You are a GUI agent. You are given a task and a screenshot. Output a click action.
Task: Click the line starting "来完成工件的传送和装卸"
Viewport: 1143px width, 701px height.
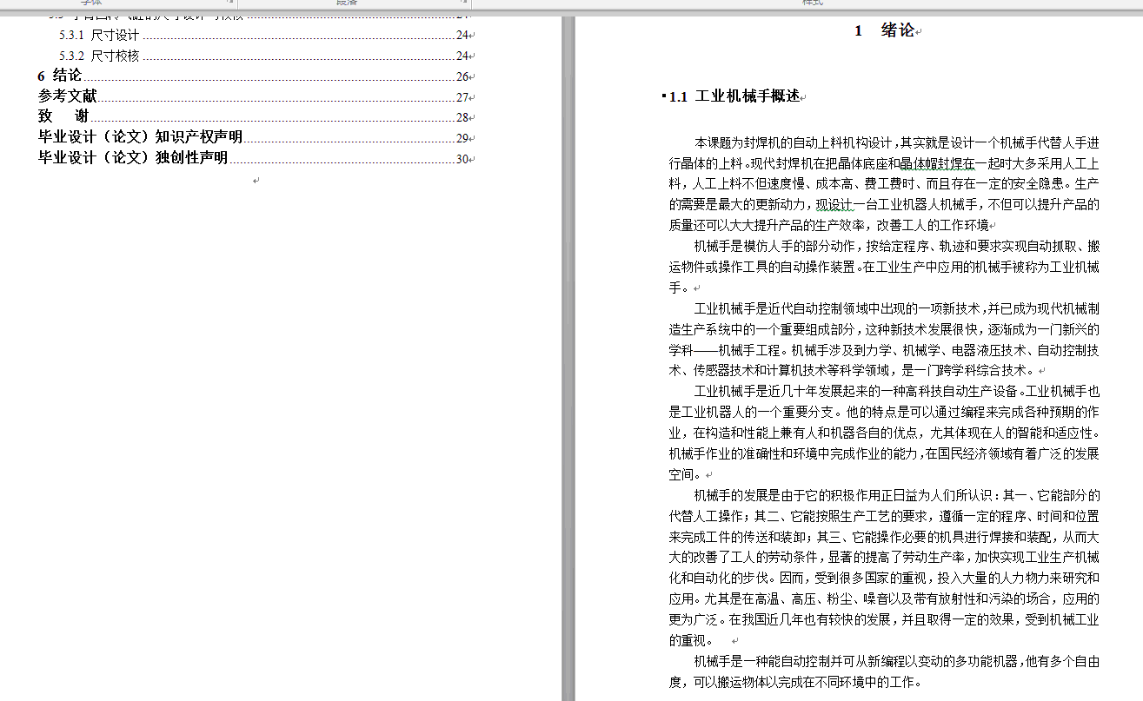pos(884,537)
